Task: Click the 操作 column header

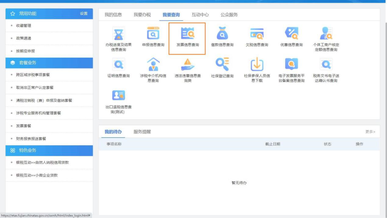Action: [359, 144]
